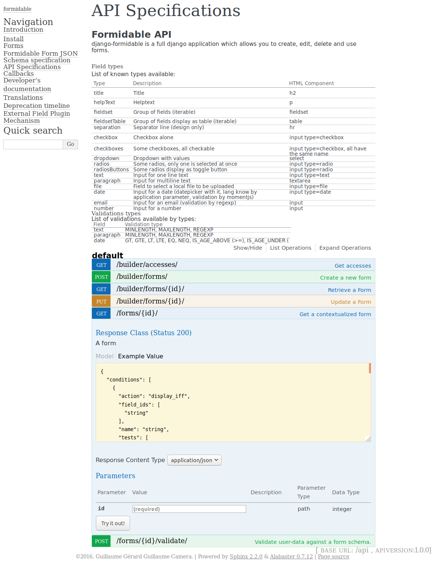Screen dimensions: 434x564
Task: Click Get a contextualized form link
Action: pyautogui.click(x=335, y=314)
